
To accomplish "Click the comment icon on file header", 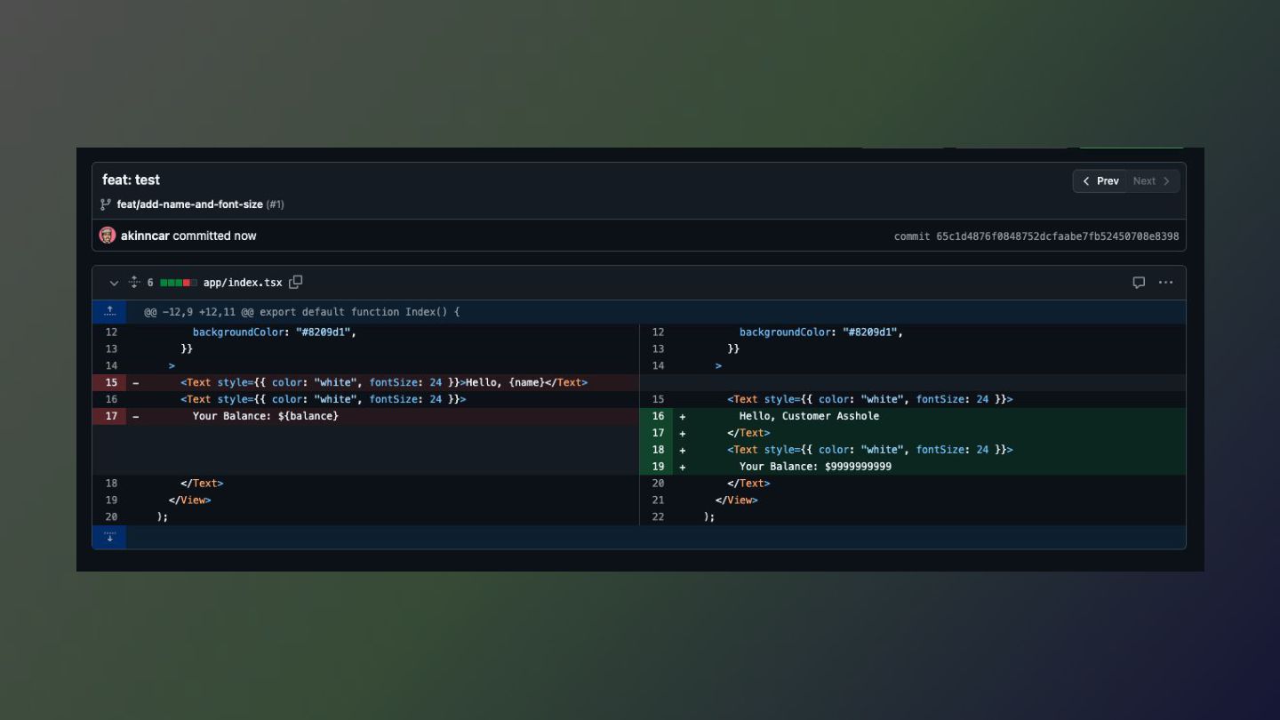I will pos(1139,283).
